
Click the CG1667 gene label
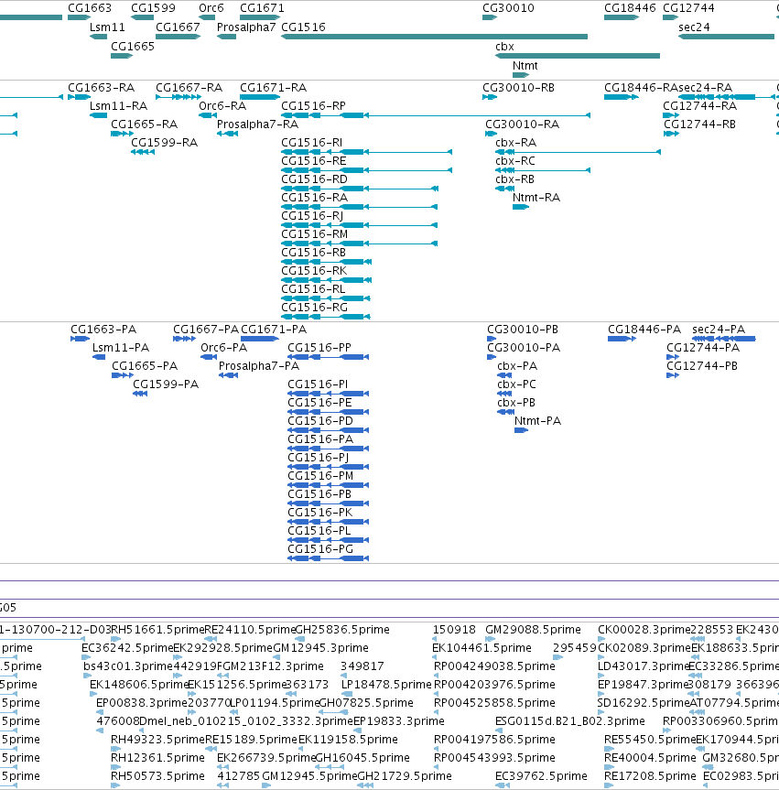coord(178,27)
